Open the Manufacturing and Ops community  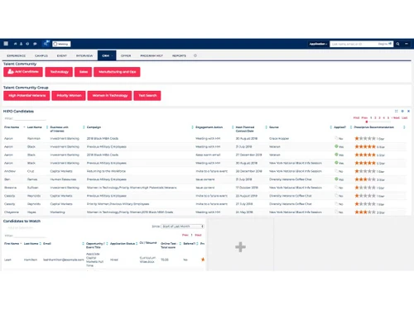coord(117,72)
